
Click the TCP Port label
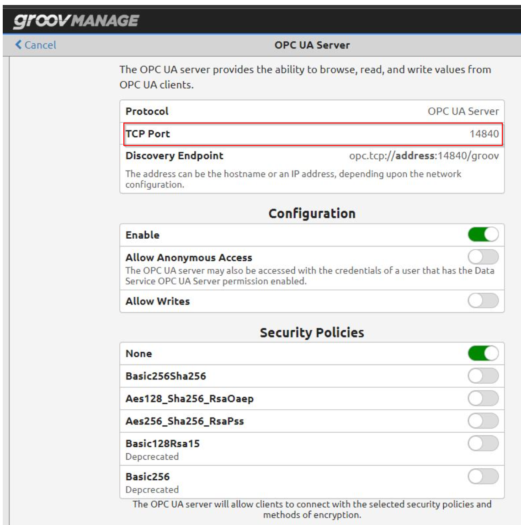tap(148, 134)
